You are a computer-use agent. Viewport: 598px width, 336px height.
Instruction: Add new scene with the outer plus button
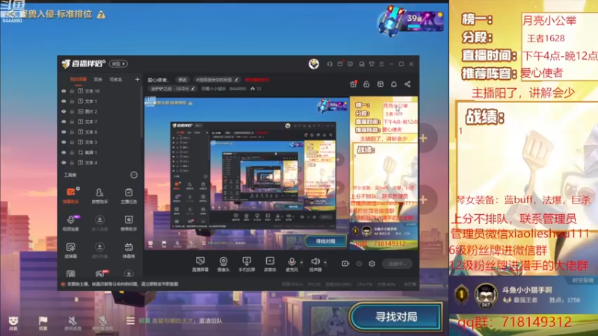pyautogui.click(x=138, y=79)
